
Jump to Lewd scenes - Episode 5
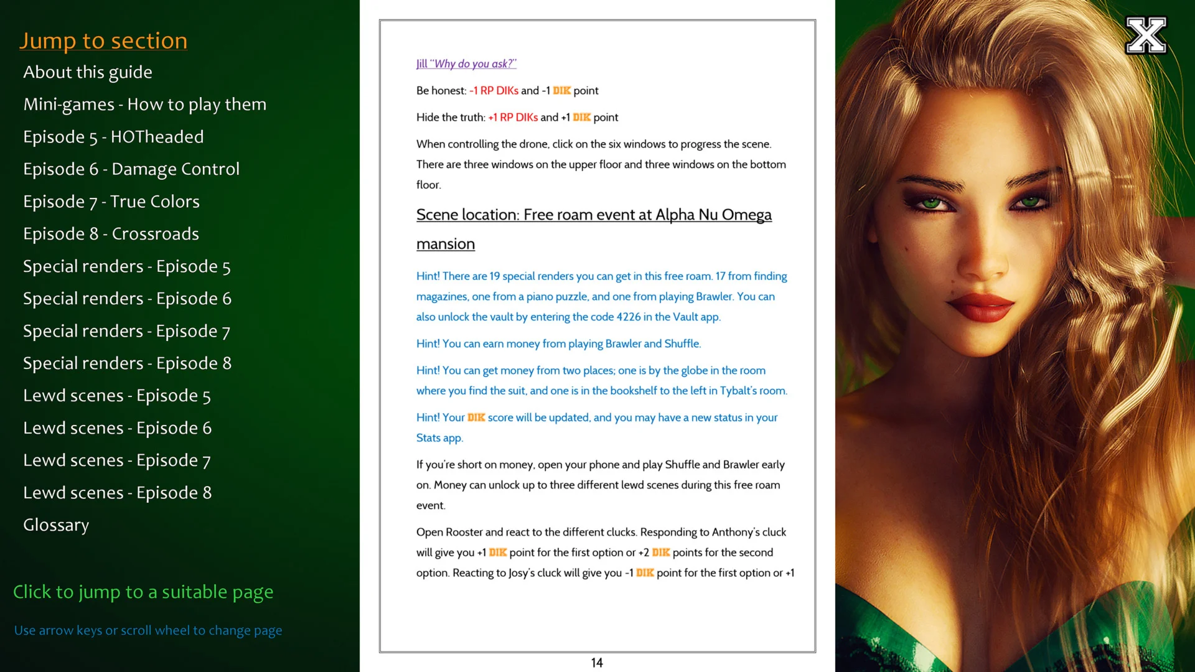click(117, 396)
